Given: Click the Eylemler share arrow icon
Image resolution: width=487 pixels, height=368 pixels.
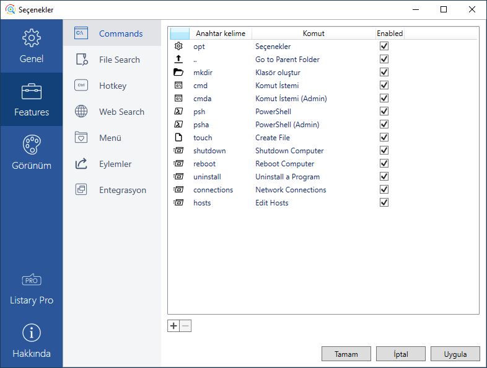Looking at the screenshot, I should tap(81, 163).
